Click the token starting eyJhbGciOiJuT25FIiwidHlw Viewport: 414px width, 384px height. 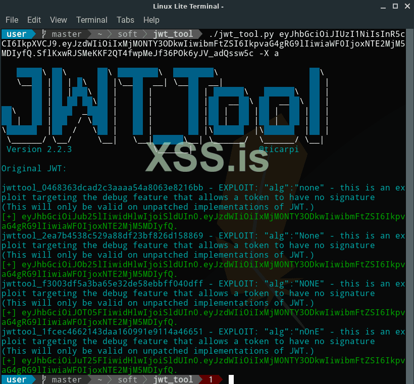tap(203, 365)
